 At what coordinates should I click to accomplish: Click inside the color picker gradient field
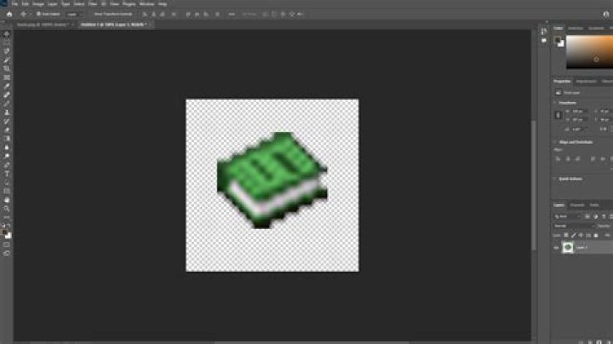coord(589,53)
